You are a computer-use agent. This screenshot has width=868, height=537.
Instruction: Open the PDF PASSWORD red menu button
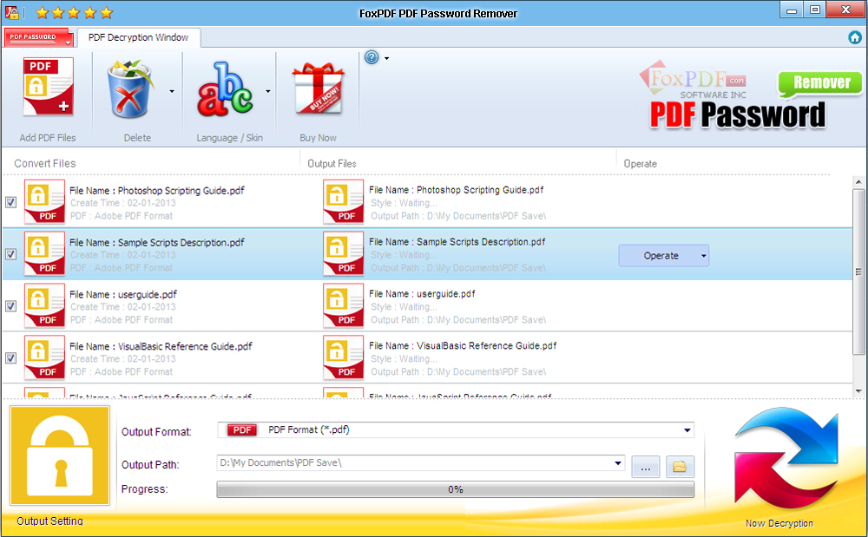coord(39,37)
